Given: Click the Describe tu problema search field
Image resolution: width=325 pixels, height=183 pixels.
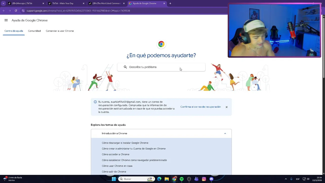Looking at the screenshot, I should click(161, 67).
